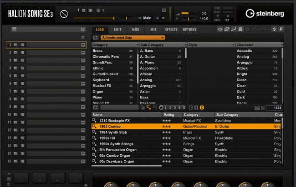Viewport: 296px width, 187px height.
Task: Solo slot 16 in the rack
Action: point(22,161)
